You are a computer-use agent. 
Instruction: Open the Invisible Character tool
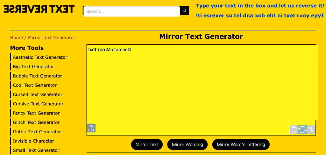(x=33, y=141)
